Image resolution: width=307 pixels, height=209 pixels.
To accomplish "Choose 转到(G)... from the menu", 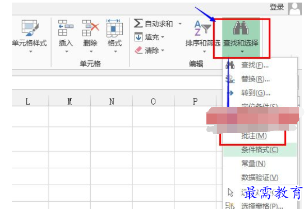I will pyautogui.click(x=260, y=93).
